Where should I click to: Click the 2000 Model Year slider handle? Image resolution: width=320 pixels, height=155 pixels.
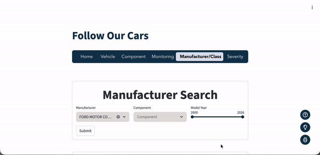pos(192,117)
